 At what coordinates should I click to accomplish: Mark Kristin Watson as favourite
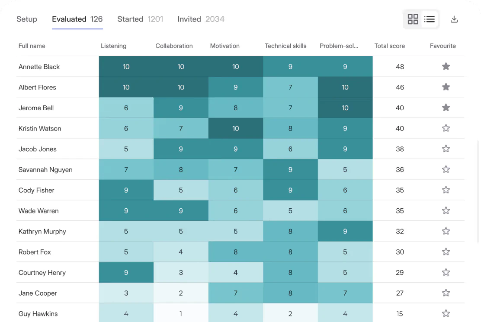pyautogui.click(x=446, y=128)
